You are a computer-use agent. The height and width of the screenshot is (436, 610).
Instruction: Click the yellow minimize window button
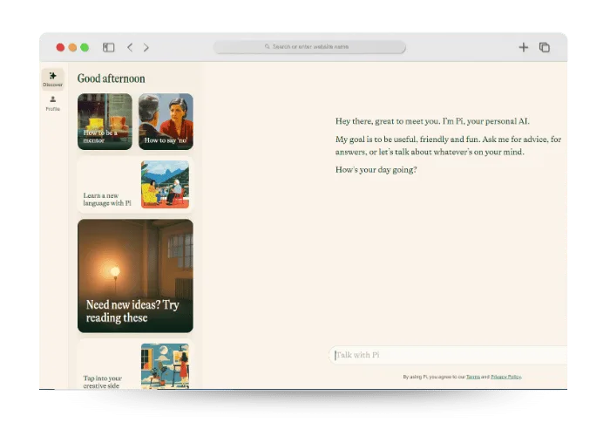[x=72, y=47]
